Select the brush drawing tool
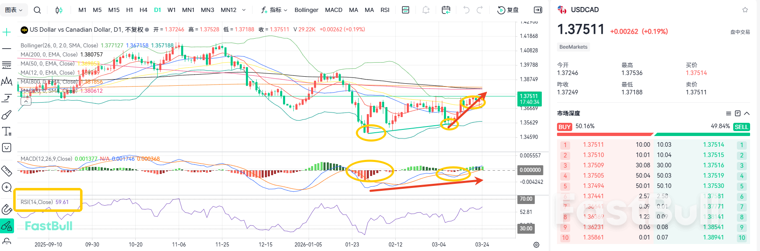Viewport: 760px width, 251px height. click(x=7, y=115)
